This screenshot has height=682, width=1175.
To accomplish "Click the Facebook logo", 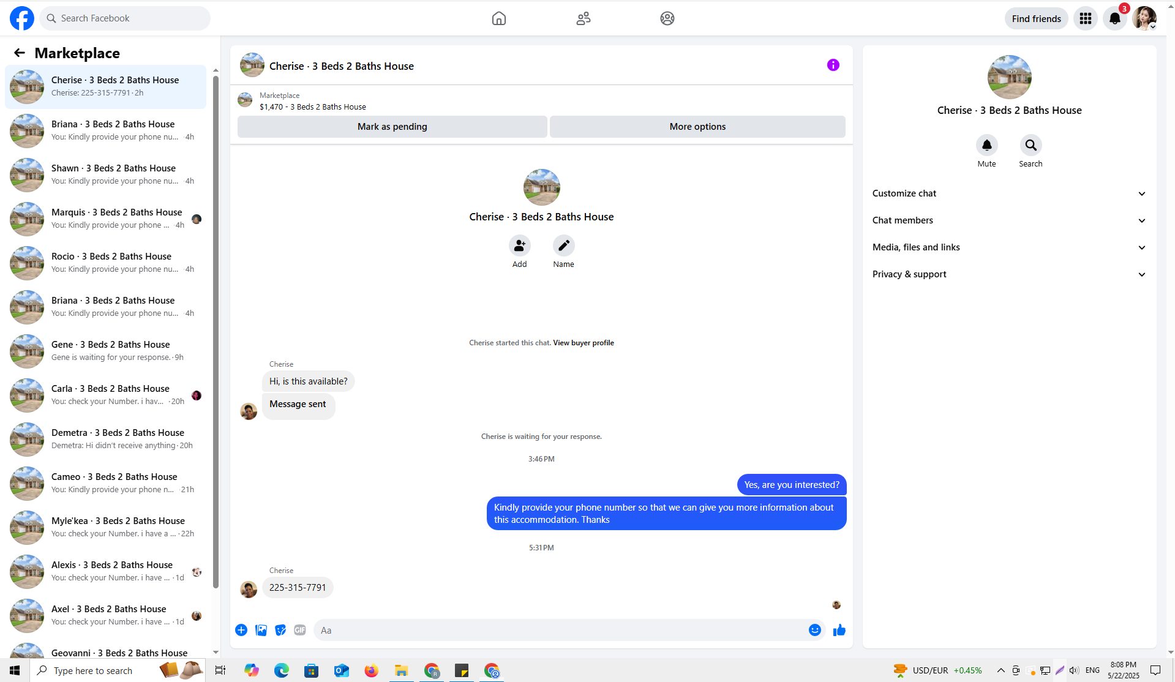I will [x=22, y=18].
